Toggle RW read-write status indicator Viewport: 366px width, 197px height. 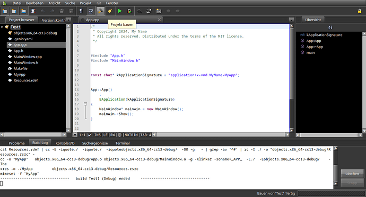(112, 135)
